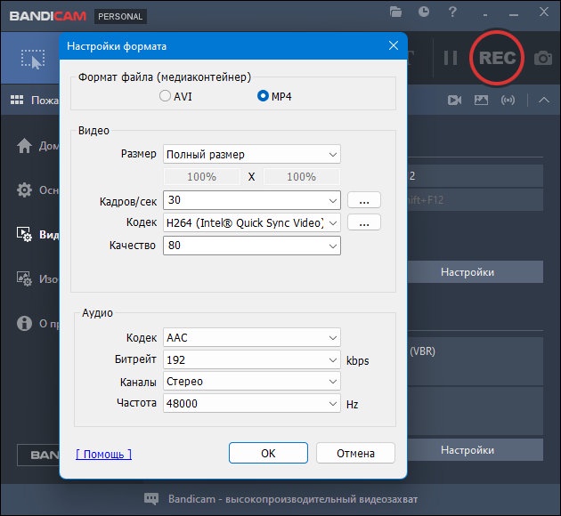Viewport: 561px width, 516px height.
Task: Confirm the format settings with OK
Action: coord(268,453)
